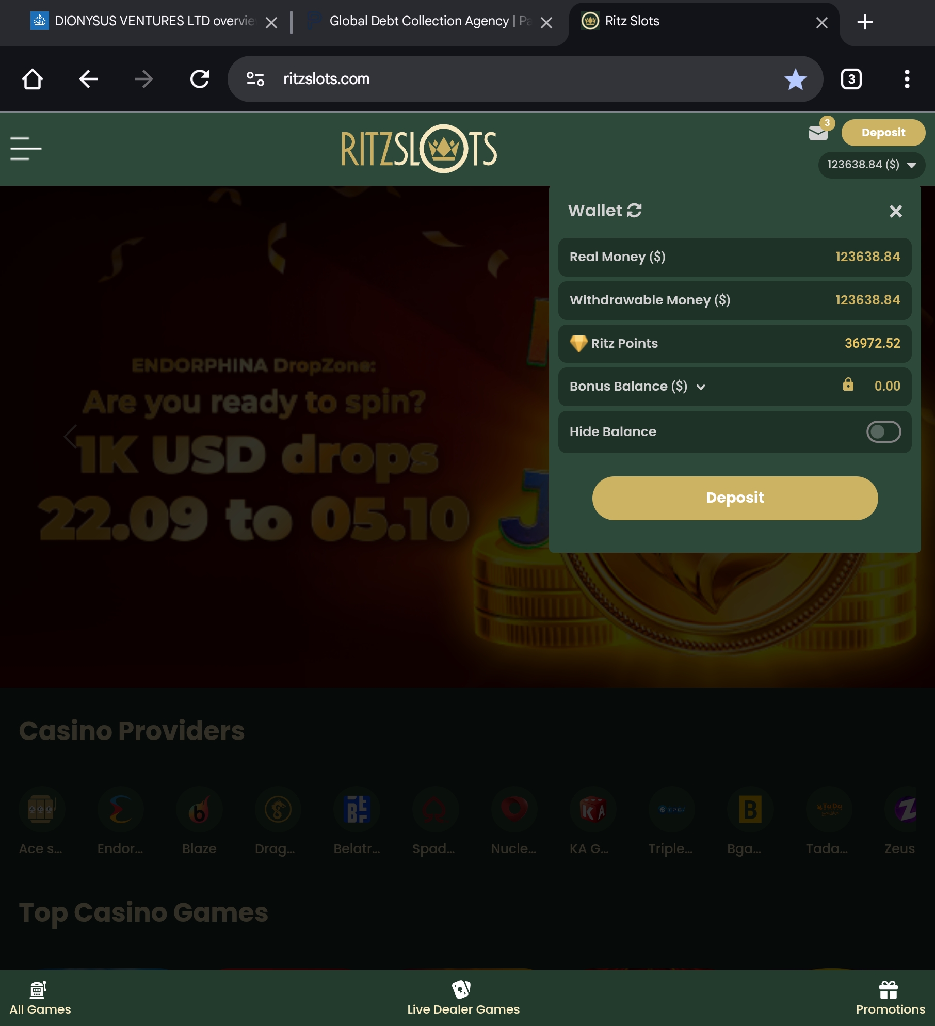Refresh wallet balances with the sync icon
The width and height of the screenshot is (935, 1026).
pyautogui.click(x=634, y=210)
